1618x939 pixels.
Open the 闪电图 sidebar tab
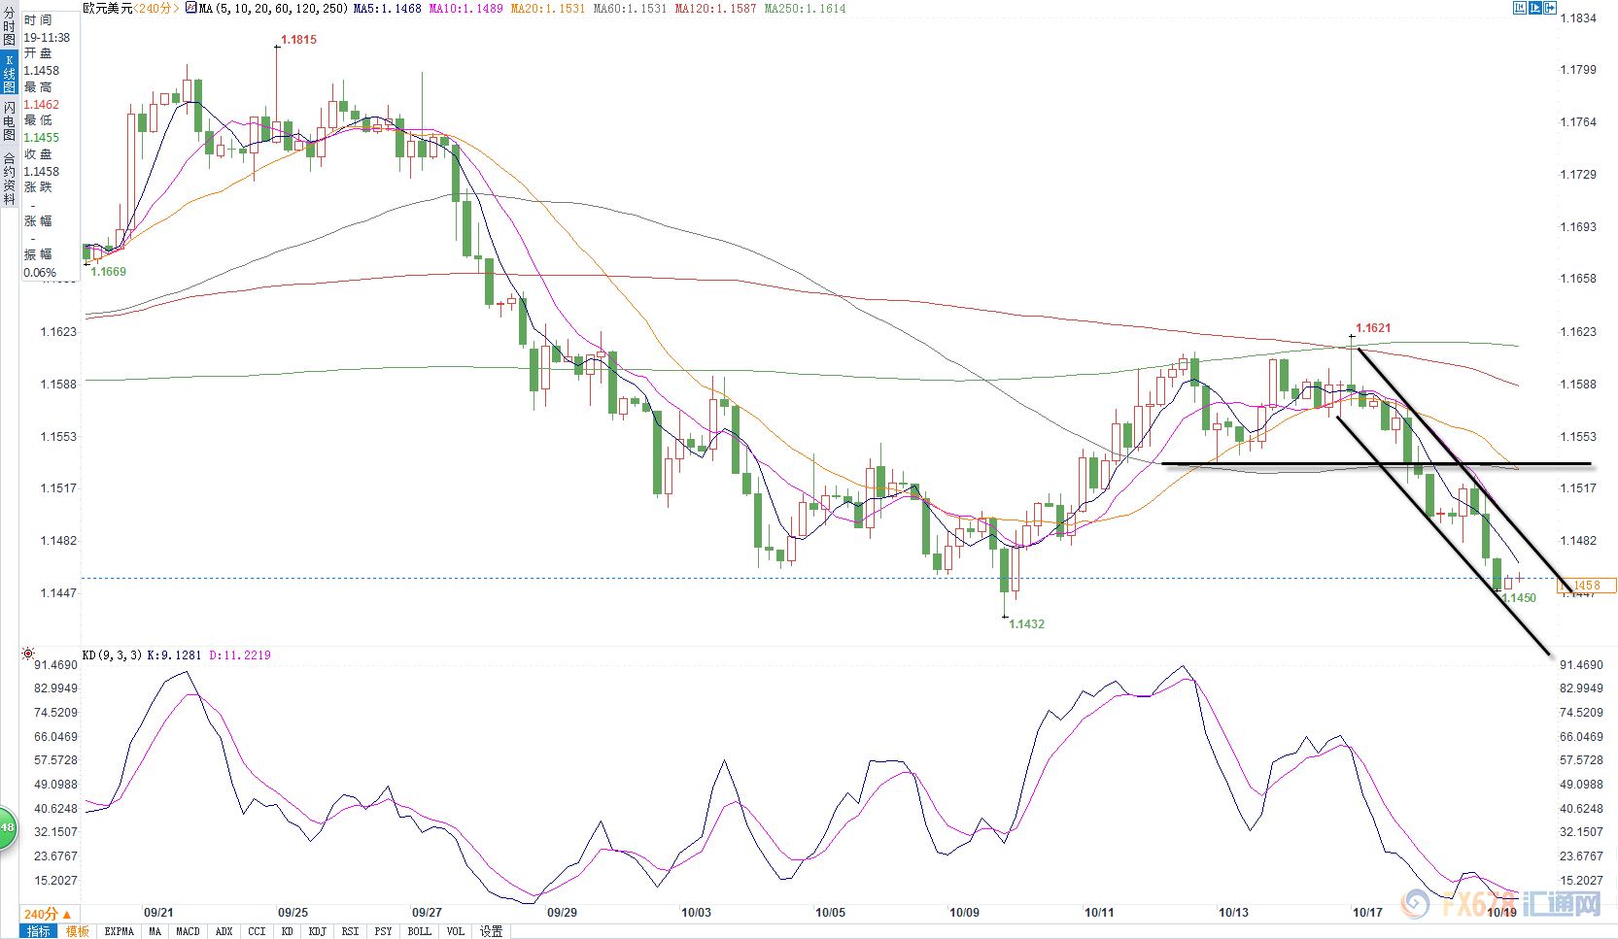(9, 120)
